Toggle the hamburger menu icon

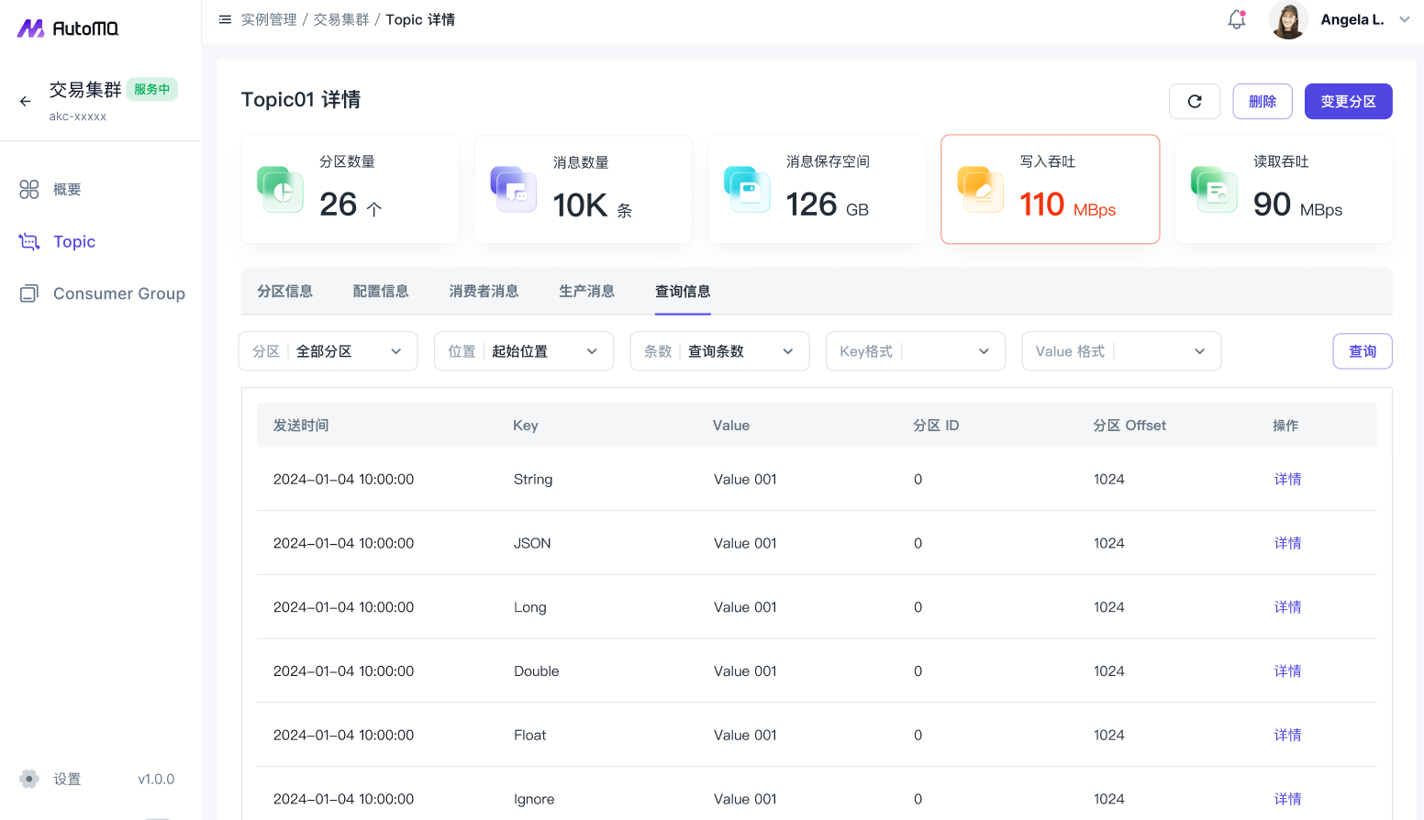pyautogui.click(x=225, y=19)
